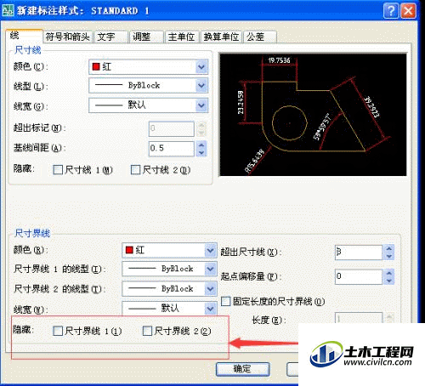Toggle hide 尺寸界线 1(1) checkbox
Image resolution: width=425 pixels, height=386 pixels.
(x=58, y=331)
